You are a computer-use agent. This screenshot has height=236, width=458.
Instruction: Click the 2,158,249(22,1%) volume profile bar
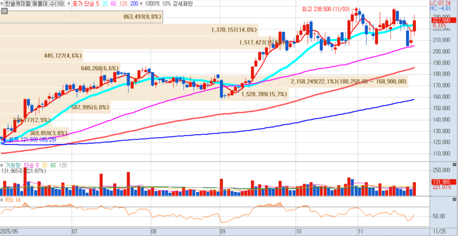coord(203,81)
